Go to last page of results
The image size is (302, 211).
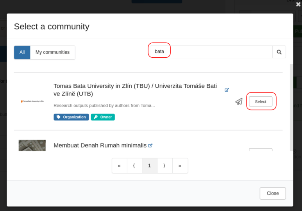pos(180,166)
